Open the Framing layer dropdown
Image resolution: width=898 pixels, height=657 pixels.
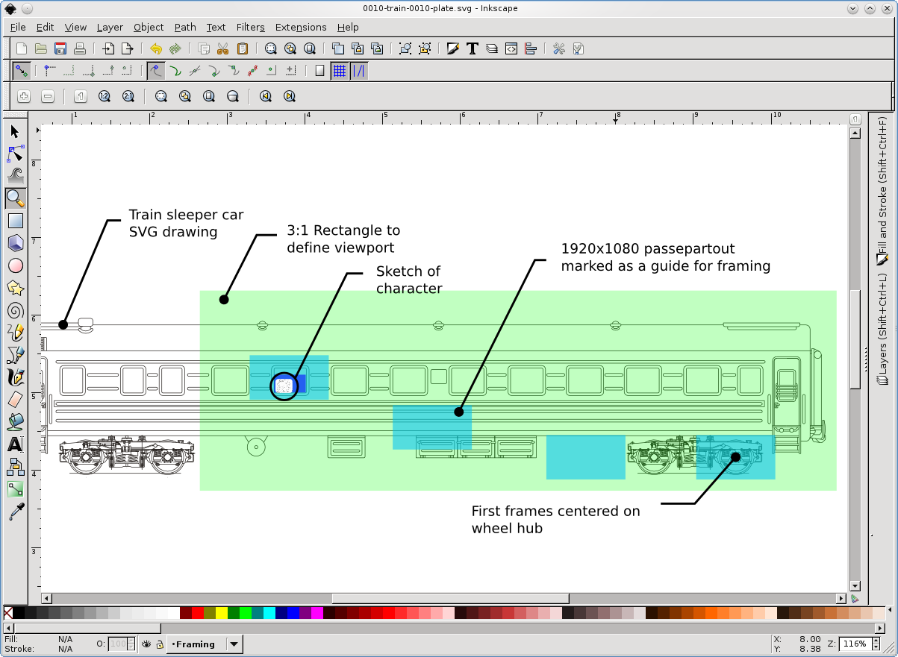(234, 644)
